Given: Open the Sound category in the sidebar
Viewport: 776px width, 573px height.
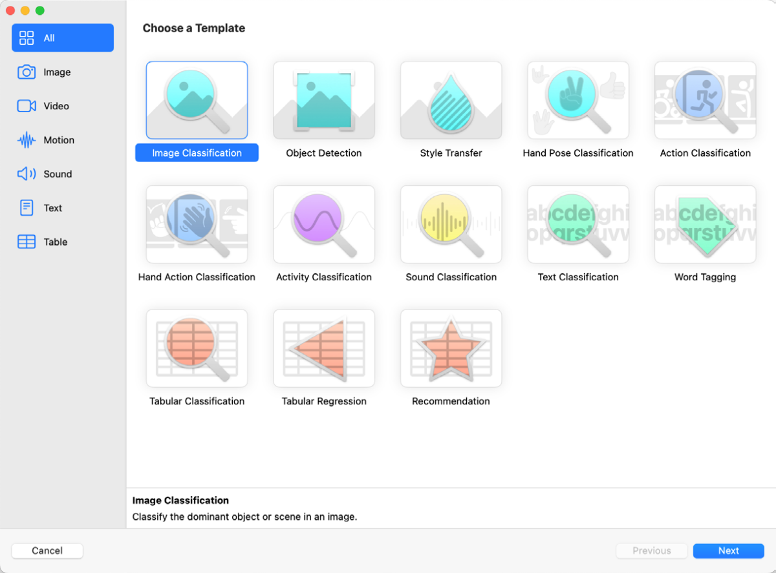Looking at the screenshot, I should [x=62, y=173].
